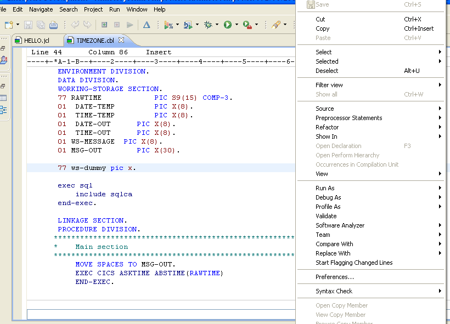The width and height of the screenshot is (450, 324).
Task: Click the Profile launch toolbar icon
Action: [x=188, y=25]
